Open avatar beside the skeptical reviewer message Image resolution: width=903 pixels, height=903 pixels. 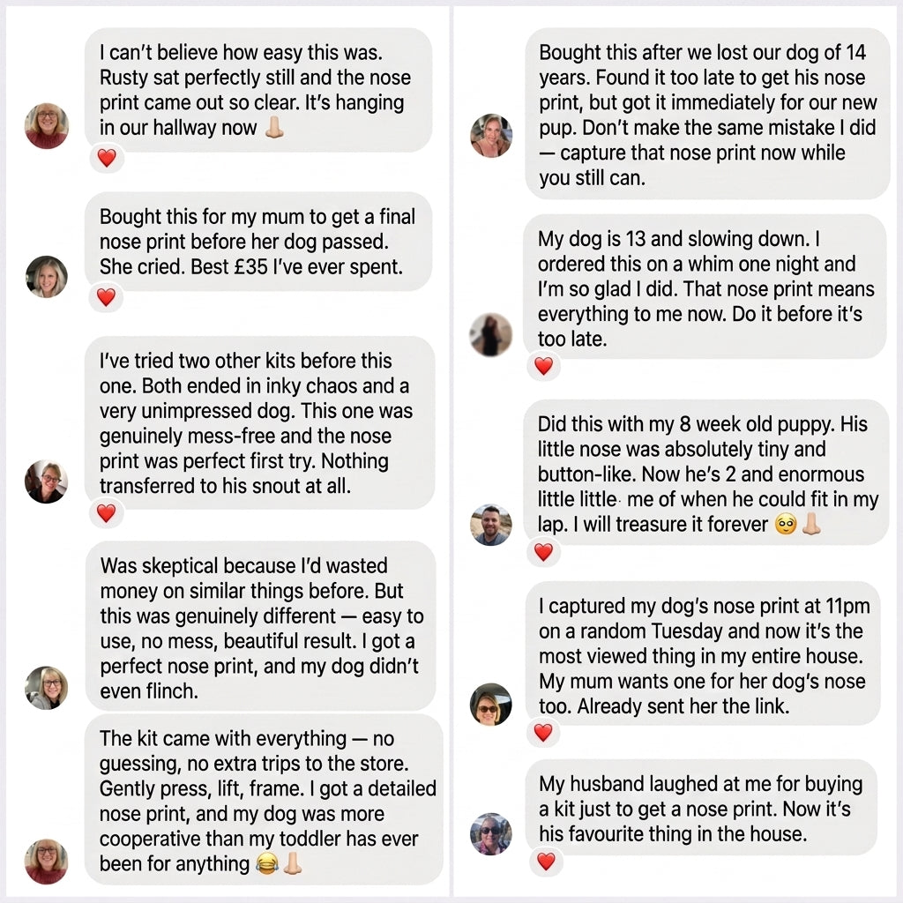[x=47, y=688]
